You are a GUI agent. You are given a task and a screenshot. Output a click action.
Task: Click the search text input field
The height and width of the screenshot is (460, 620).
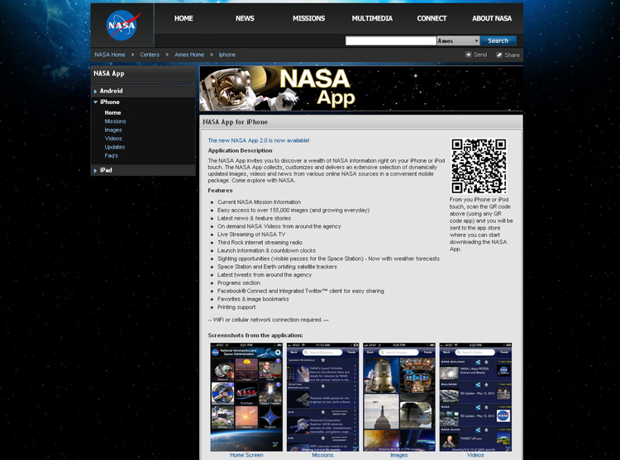coord(389,40)
